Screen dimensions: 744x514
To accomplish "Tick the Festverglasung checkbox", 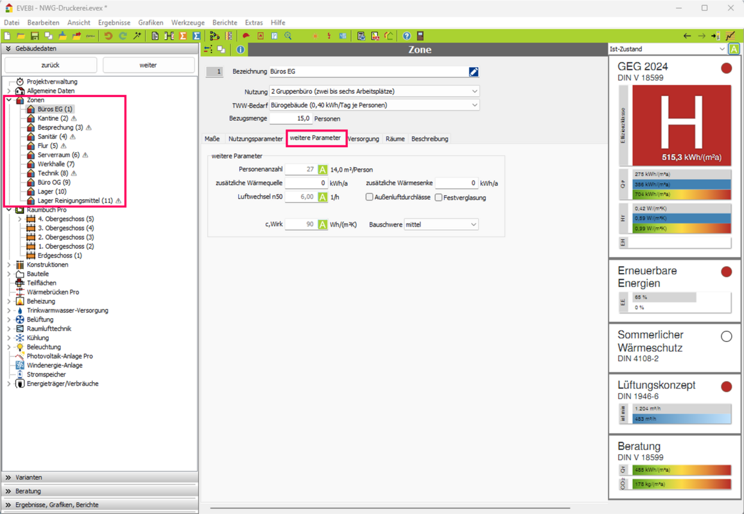I will pos(438,197).
